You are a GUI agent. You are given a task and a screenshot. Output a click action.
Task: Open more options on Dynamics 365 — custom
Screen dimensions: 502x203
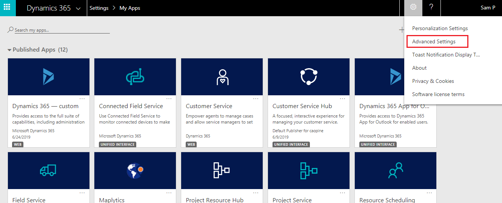click(82, 99)
